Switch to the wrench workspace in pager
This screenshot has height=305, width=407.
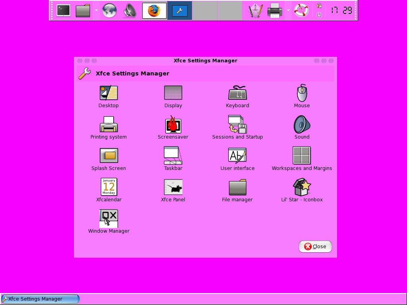click(180, 11)
